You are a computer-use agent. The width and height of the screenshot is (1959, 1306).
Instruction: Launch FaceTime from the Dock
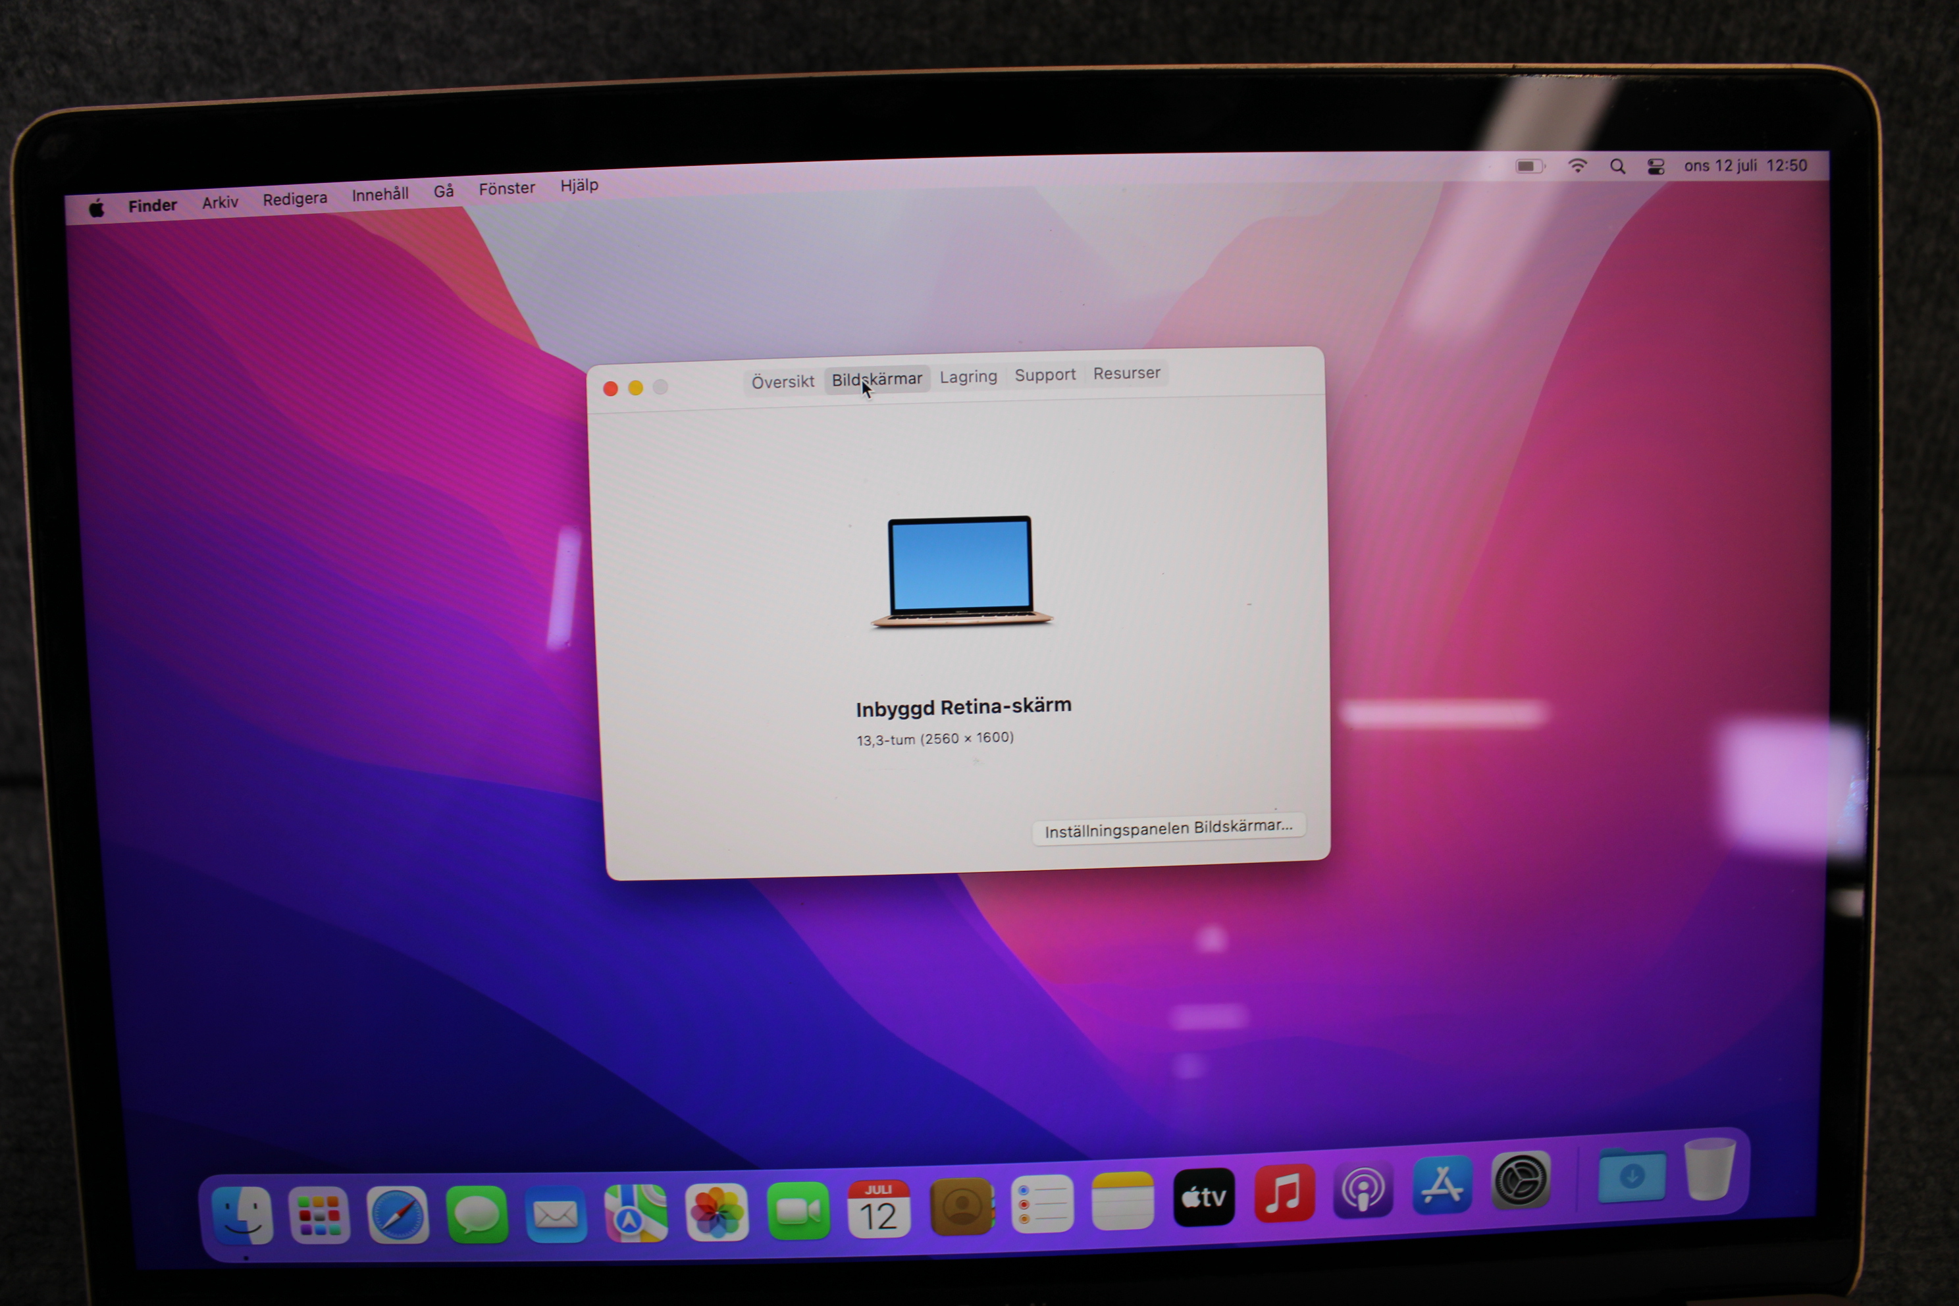797,1210
